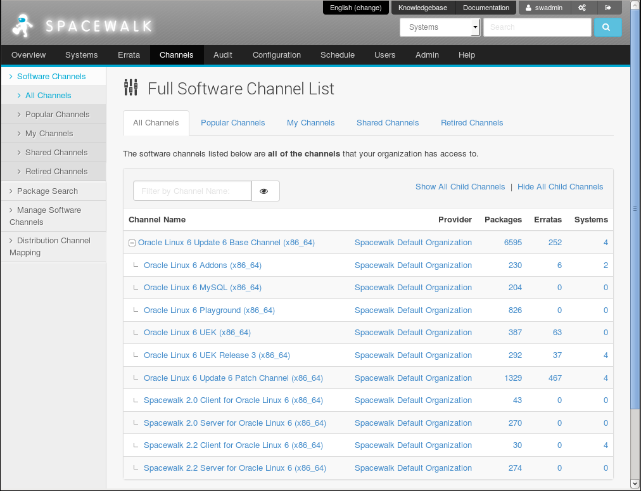Click systems count 2 for Addons channel
The image size is (641, 491).
pos(606,265)
